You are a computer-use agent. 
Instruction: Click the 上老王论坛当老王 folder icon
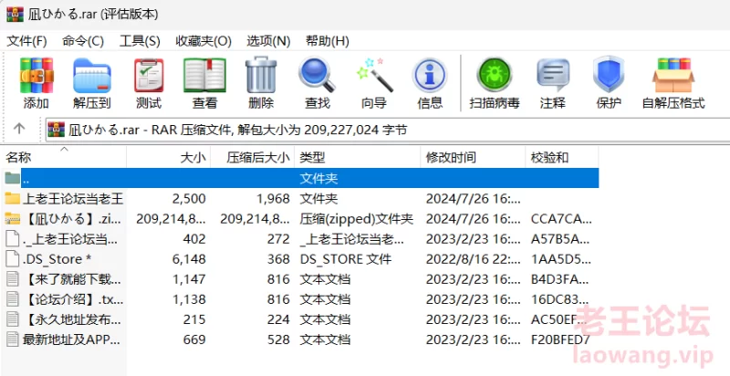point(12,199)
